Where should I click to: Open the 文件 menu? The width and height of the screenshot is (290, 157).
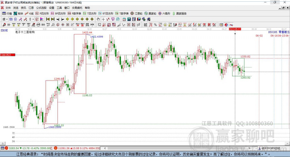tap(8, 8)
